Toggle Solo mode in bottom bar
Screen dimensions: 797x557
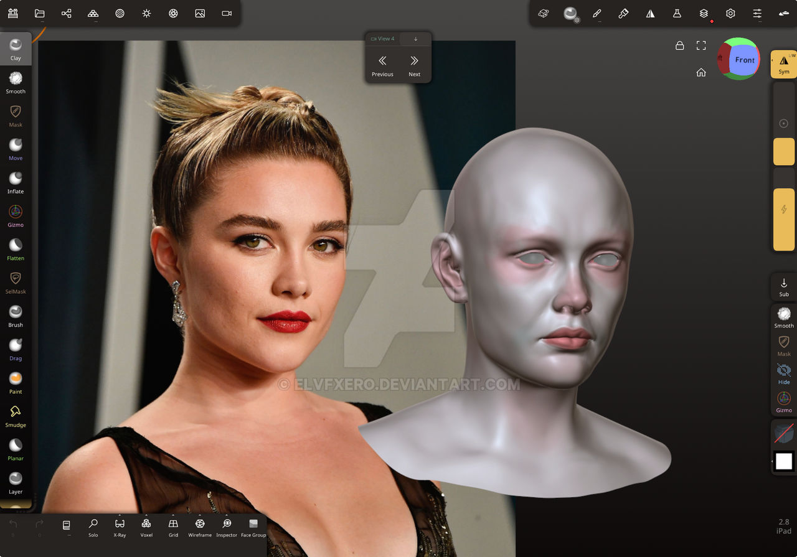[x=93, y=528]
